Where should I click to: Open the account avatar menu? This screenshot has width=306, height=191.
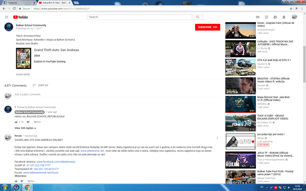(295, 17)
